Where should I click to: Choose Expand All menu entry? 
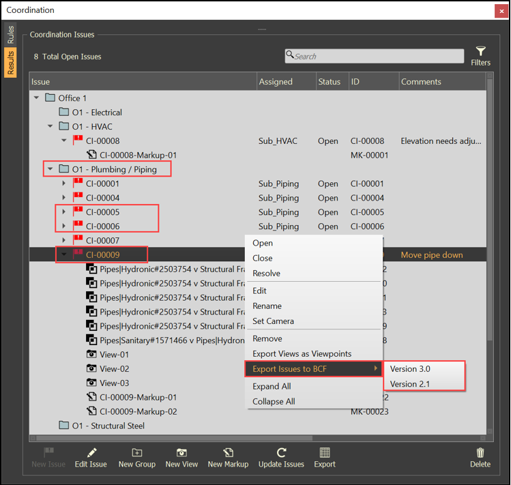pos(314,386)
